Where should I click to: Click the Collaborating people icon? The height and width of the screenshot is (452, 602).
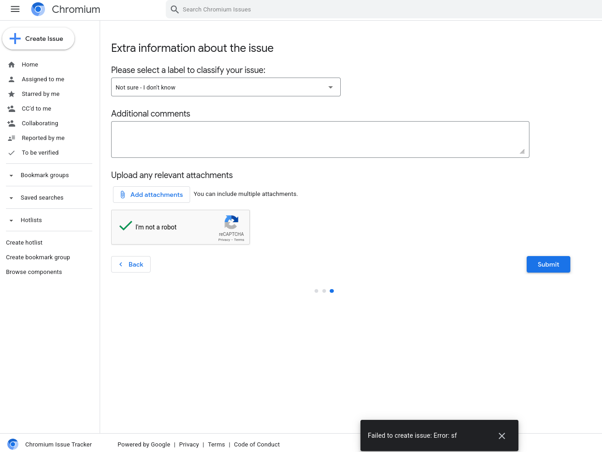(x=11, y=123)
